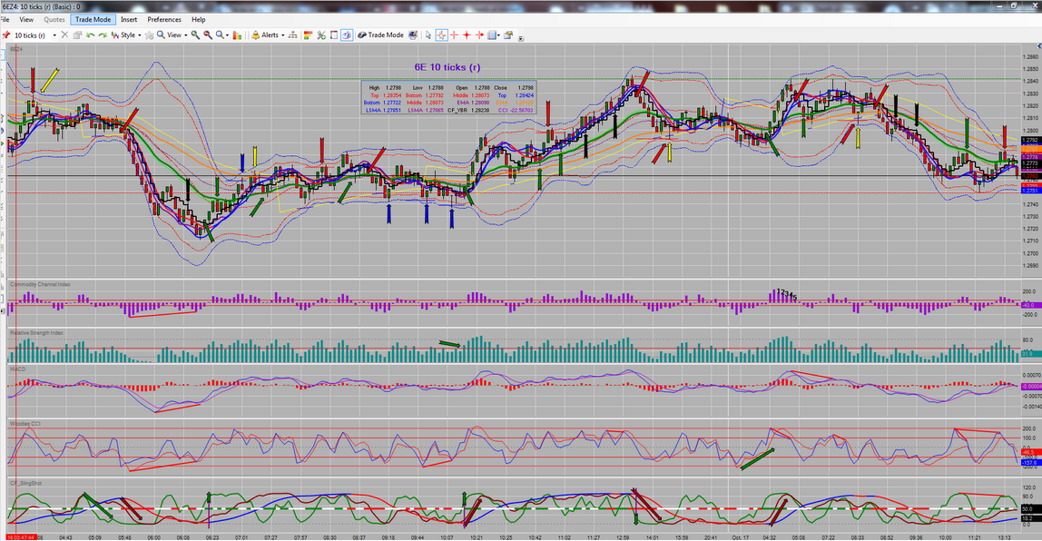
Task: Click the green undo arrow icon
Action: [x=90, y=35]
